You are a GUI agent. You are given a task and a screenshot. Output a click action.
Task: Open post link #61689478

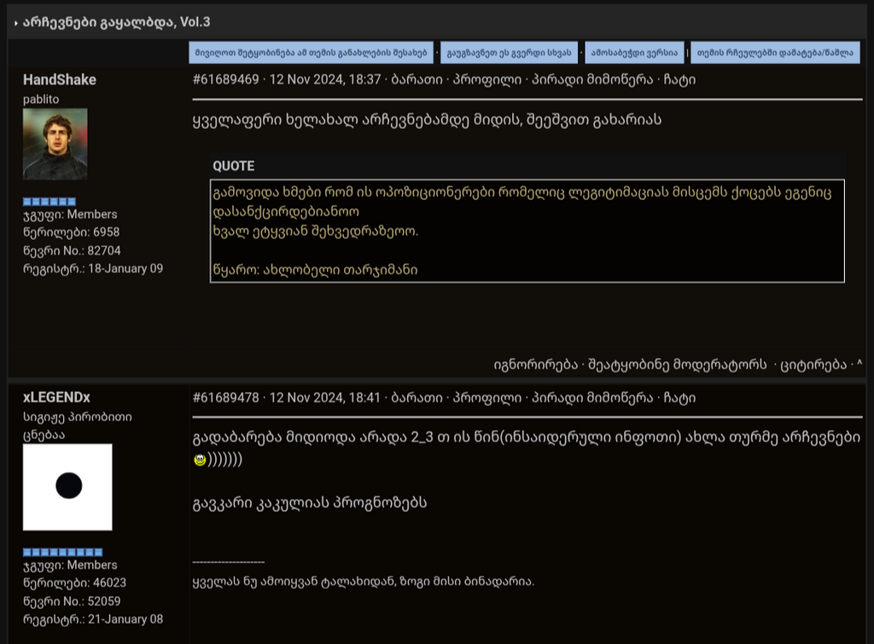pyautogui.click(x=225, y=398)
